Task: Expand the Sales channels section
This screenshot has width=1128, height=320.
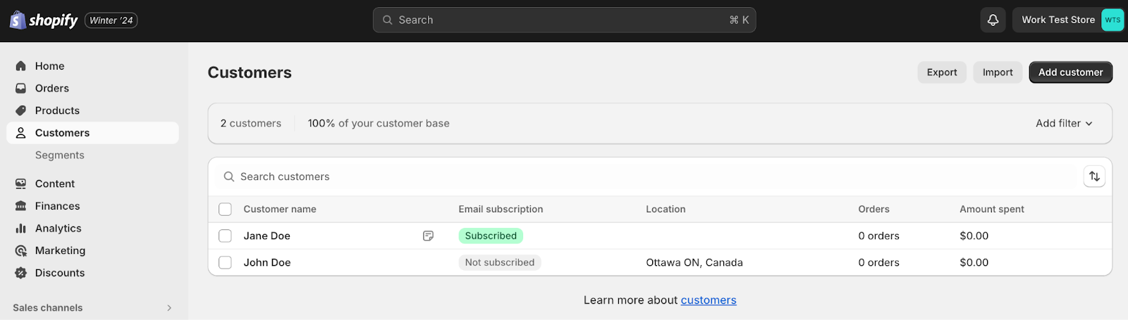Action: [x=169, y=308]
